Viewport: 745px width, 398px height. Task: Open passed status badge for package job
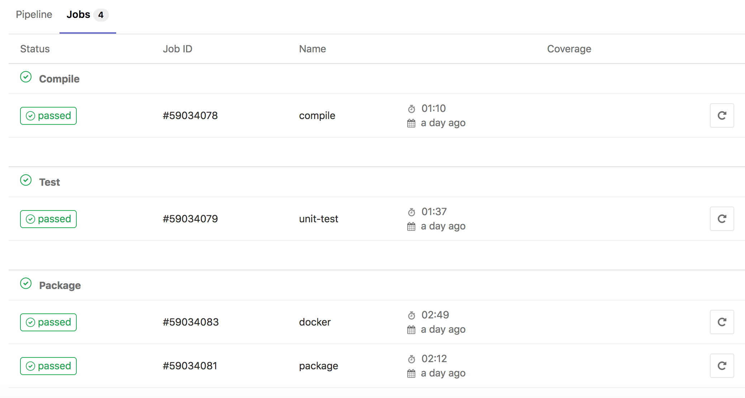(x=48, y=366)
